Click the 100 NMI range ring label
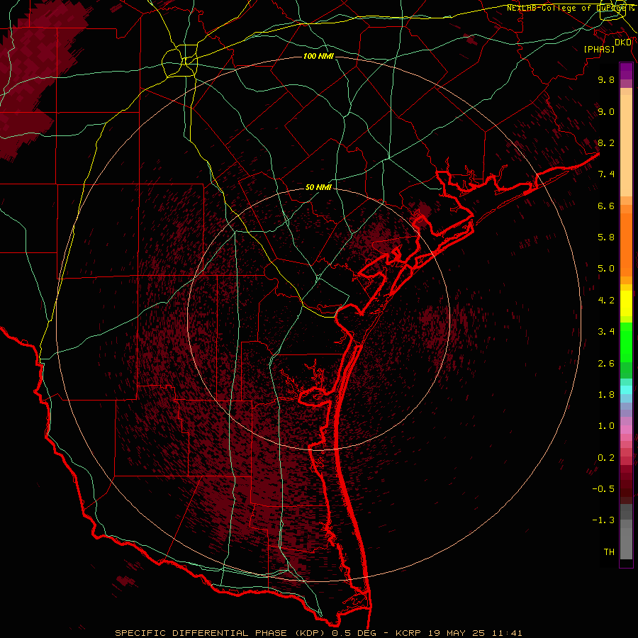638x638 pixels. (318, 56)
